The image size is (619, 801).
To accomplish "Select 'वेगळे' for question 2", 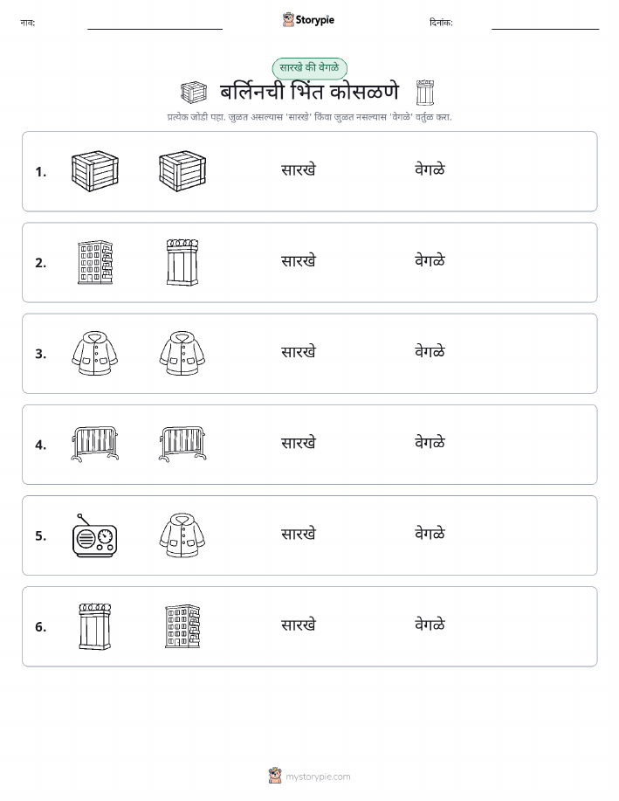I will click(x=430, y=261).
